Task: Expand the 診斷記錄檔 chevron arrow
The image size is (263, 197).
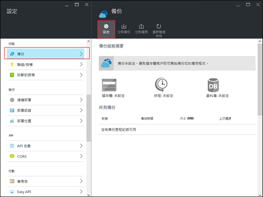Action: click(81, 75)
